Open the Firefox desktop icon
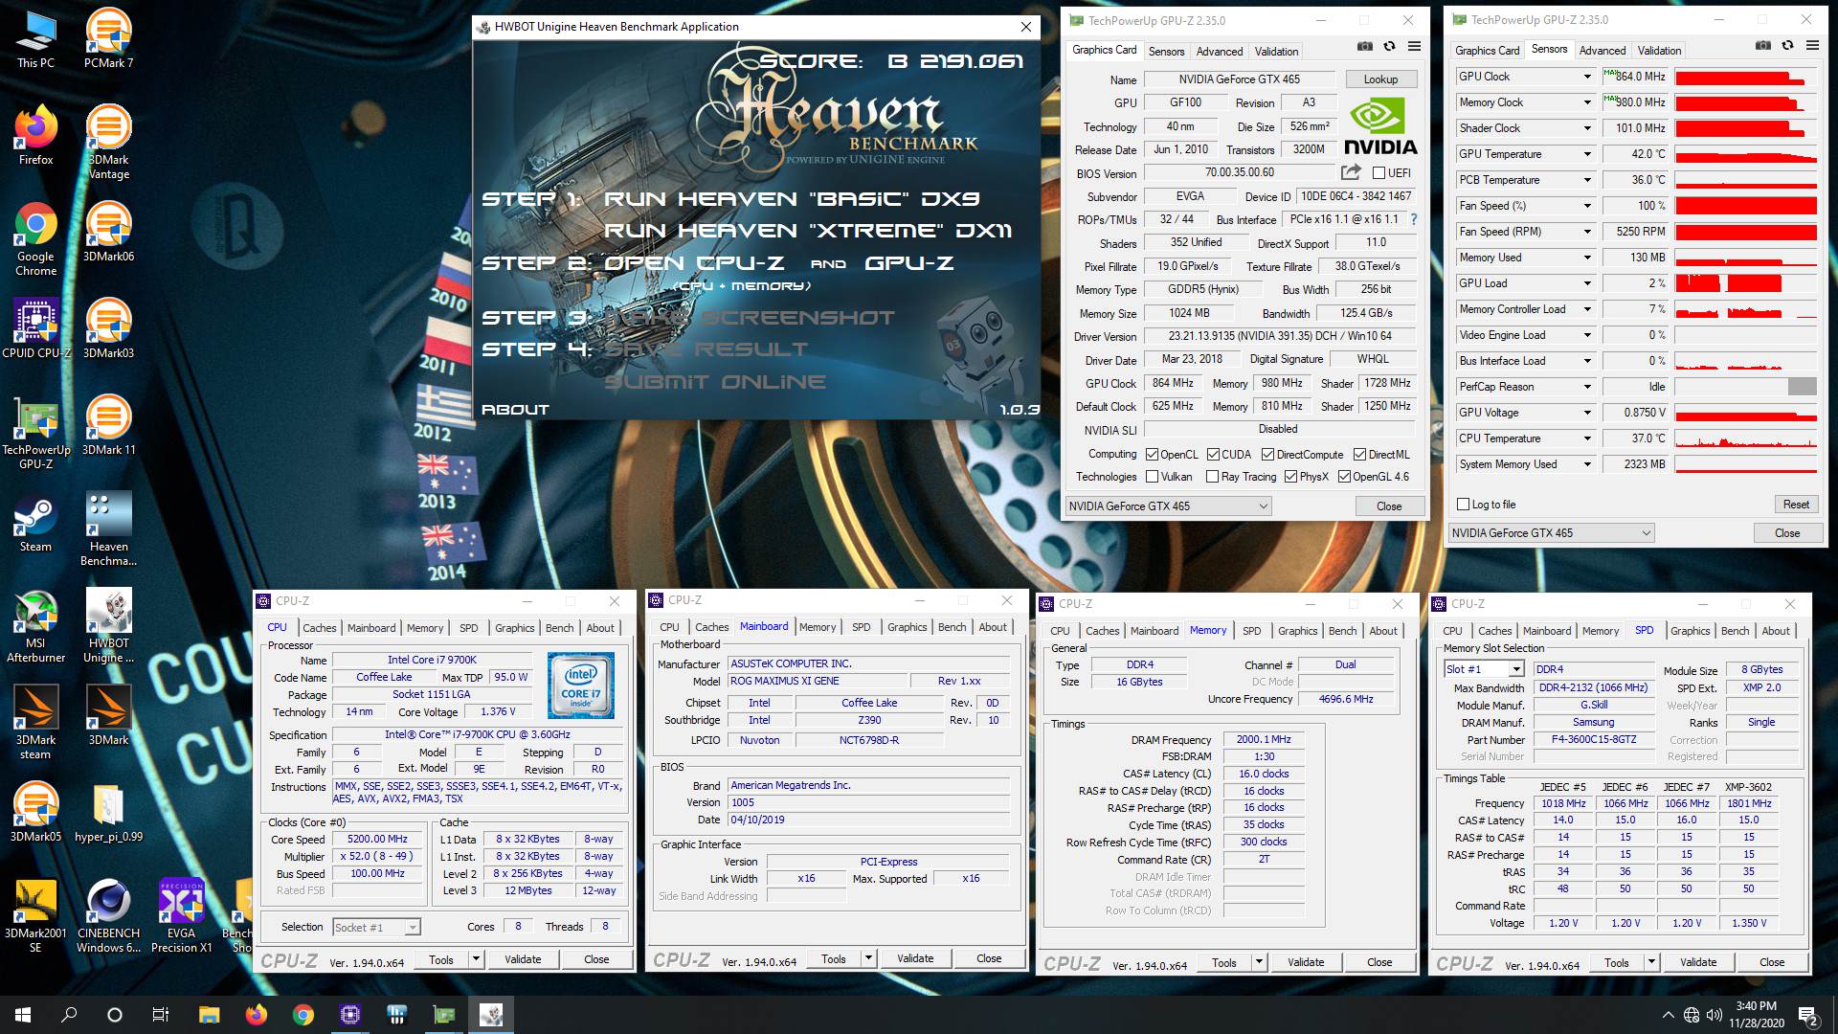1838x1034 pixels. [36, 135]
